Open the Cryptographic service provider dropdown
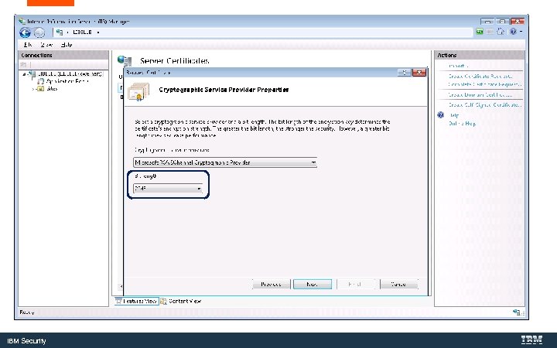 click(x=225, y=162)
